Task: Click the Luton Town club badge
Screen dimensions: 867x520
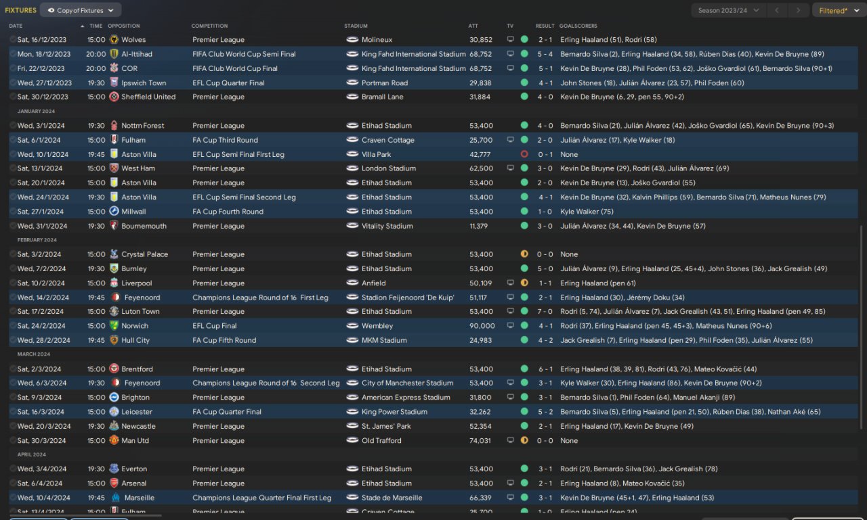Action: [x=114, y=312]
